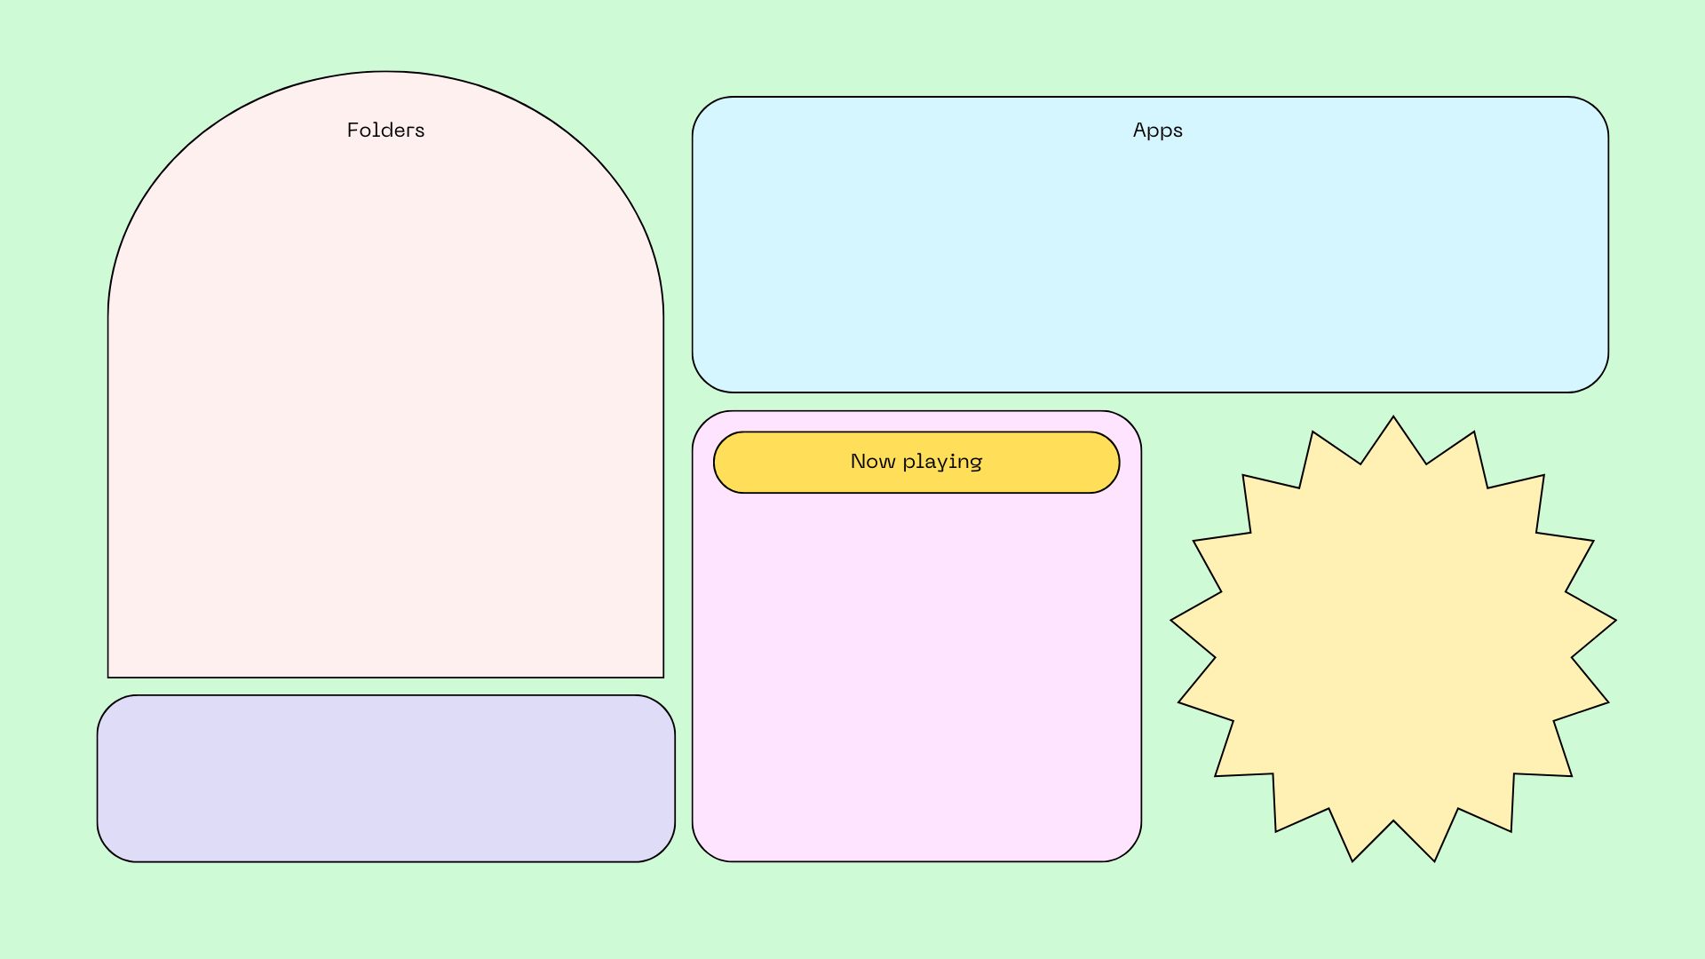The width and height of the screenshot is (1705, 959).
Task: Select the Apps label text
Action: 1157,131
